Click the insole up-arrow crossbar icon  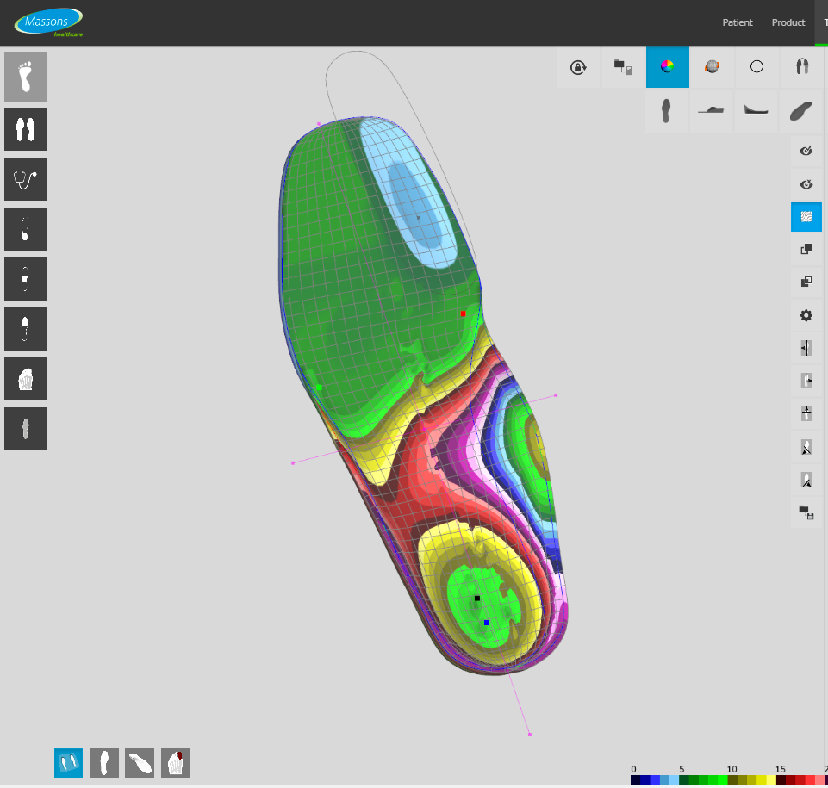coord(806,413)
